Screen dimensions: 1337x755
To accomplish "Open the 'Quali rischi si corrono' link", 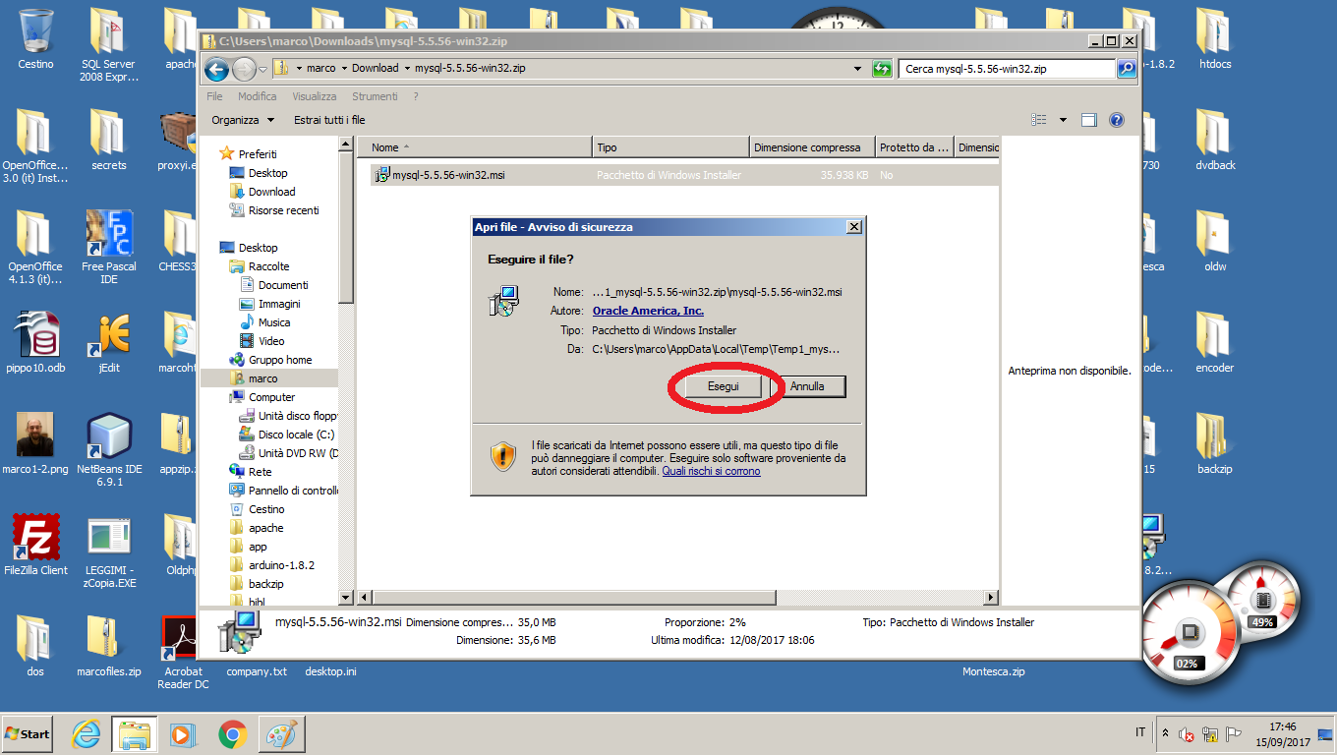I will (x=711, y=471).
